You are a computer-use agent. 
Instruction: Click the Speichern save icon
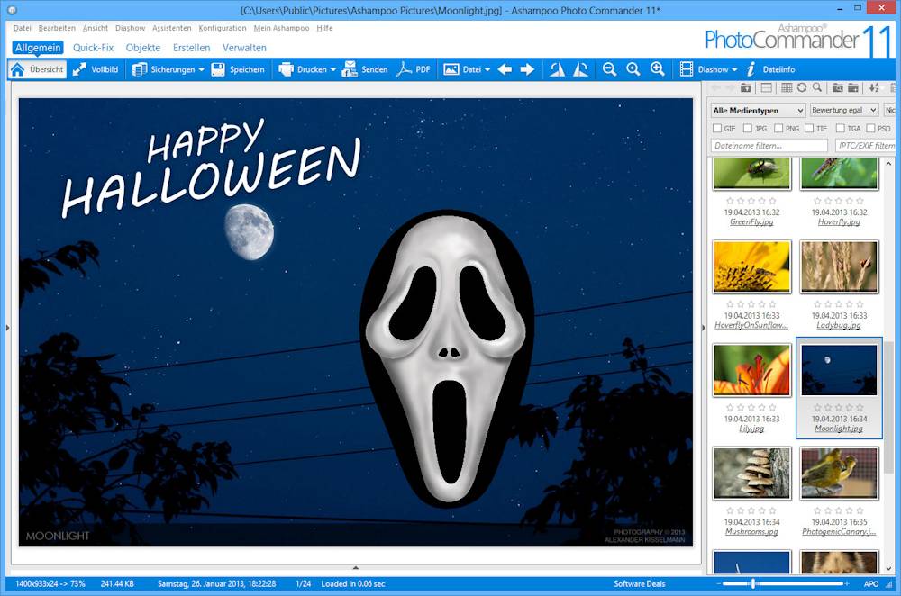click(x=219, y=69)
